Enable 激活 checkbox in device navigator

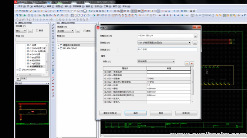point(85,30)
